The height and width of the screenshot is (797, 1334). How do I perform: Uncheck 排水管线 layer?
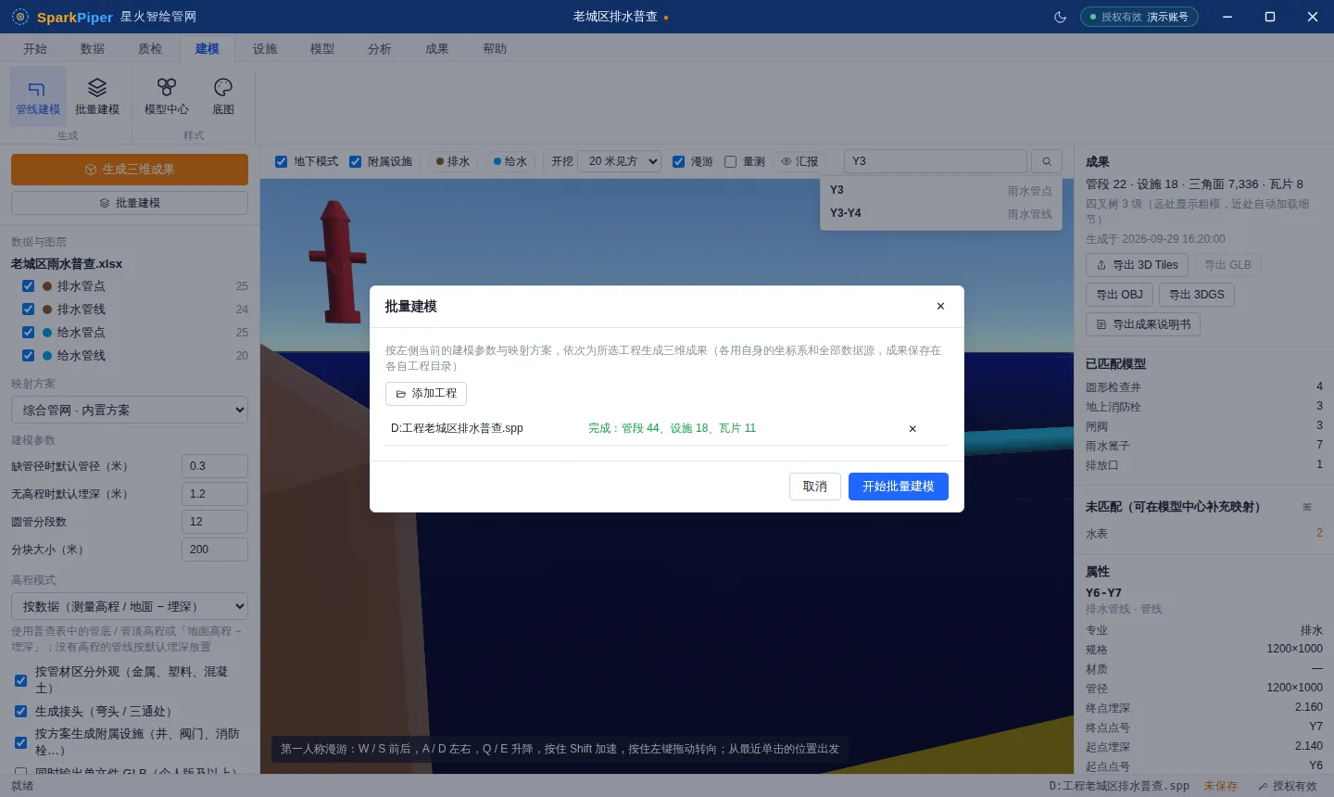tap(29, 310)
